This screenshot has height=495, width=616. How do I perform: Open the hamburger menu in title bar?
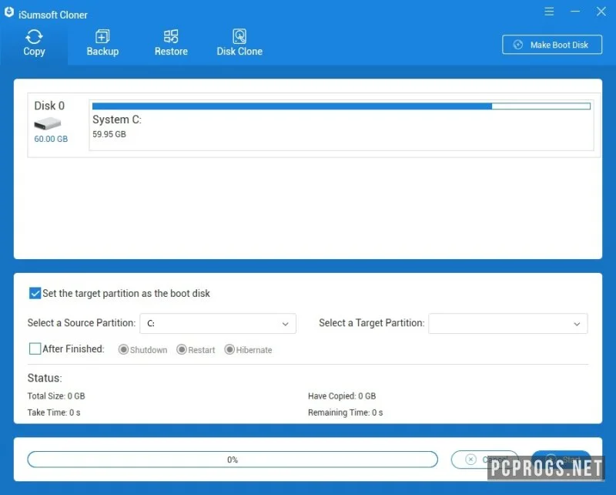point(549,12)
